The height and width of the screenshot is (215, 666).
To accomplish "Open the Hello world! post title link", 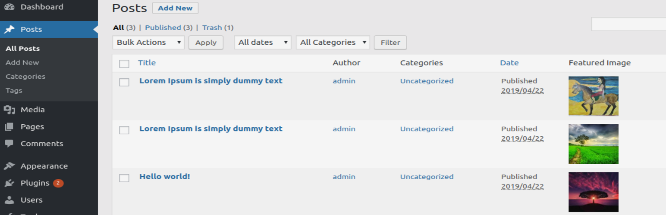I will (x=164, y=177).
